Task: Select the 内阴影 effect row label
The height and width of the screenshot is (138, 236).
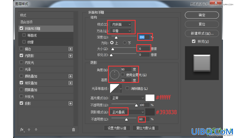Action: click(x=29, y=56)
